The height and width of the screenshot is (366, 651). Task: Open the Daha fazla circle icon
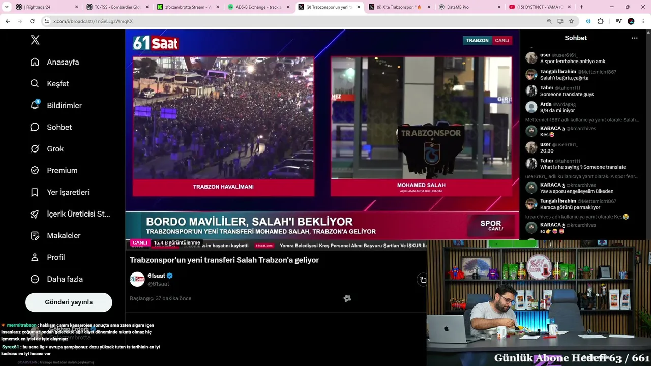point(35,279)
